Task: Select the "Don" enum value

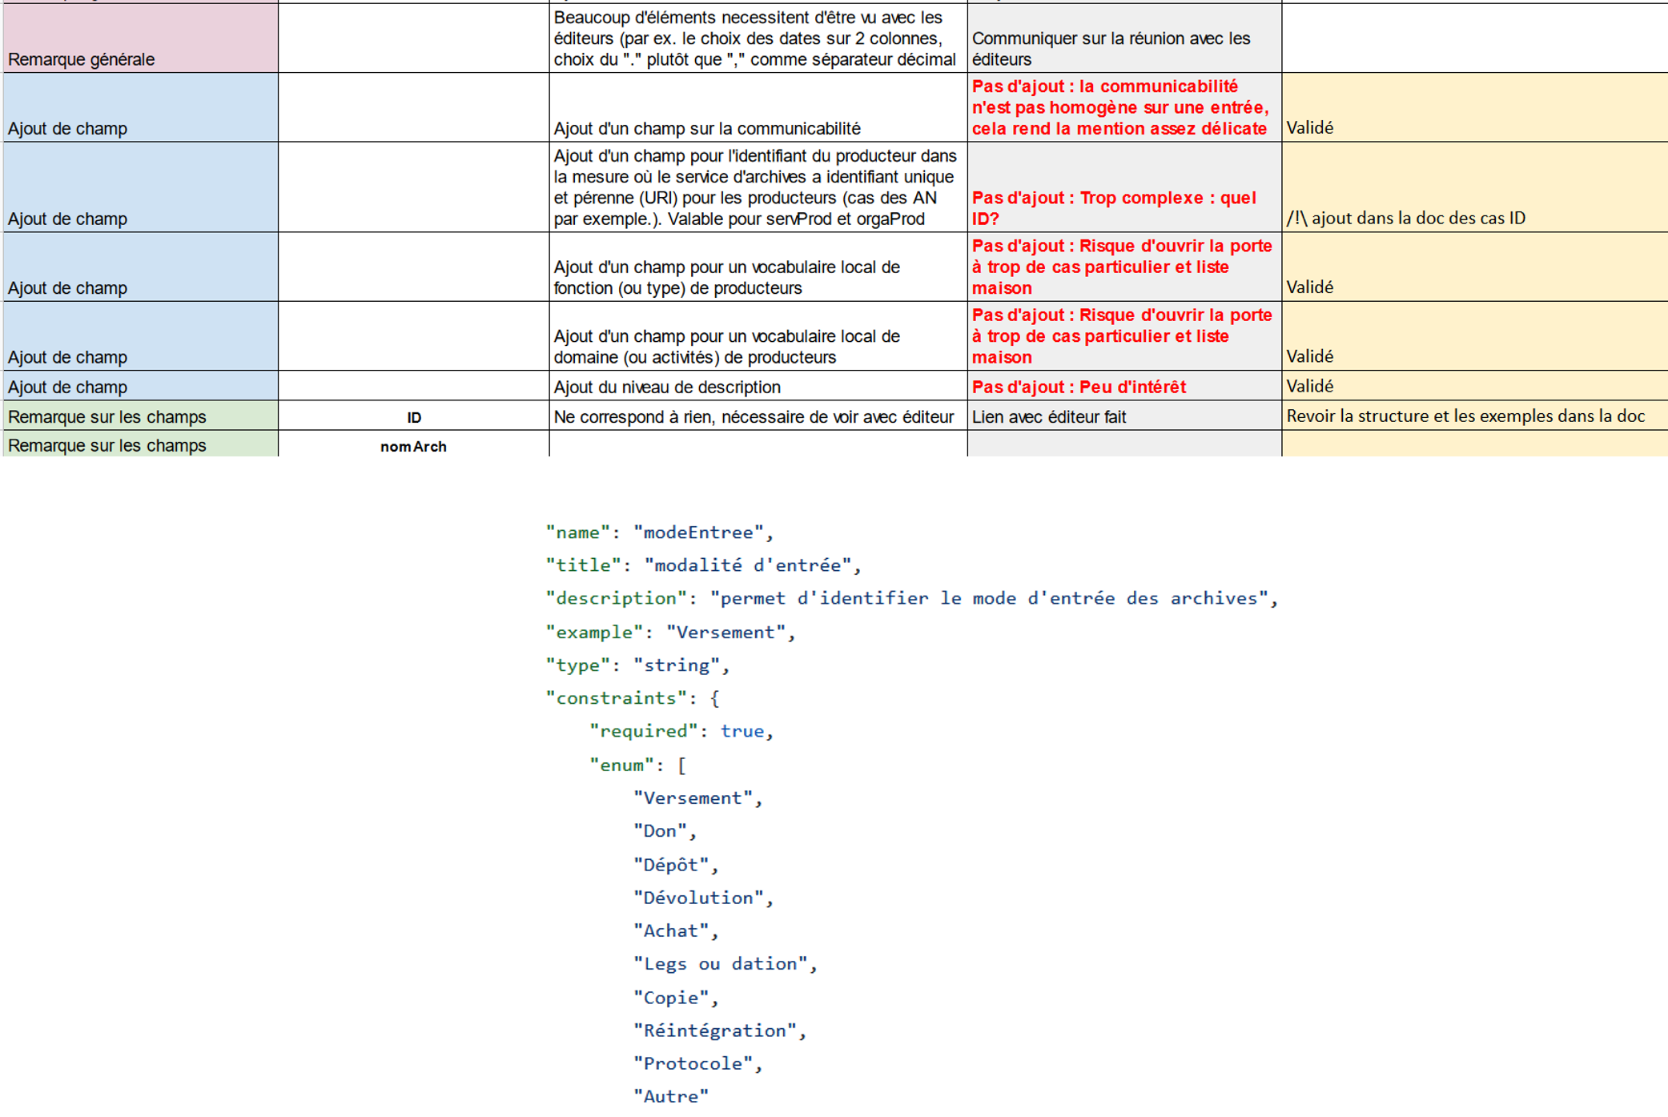Action: 665,830
